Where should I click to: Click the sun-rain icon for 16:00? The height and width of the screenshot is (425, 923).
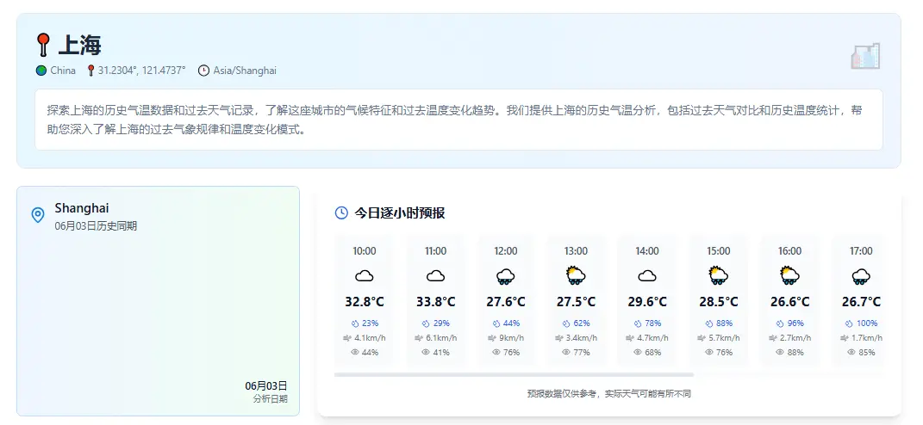click(x=789, y=275)
